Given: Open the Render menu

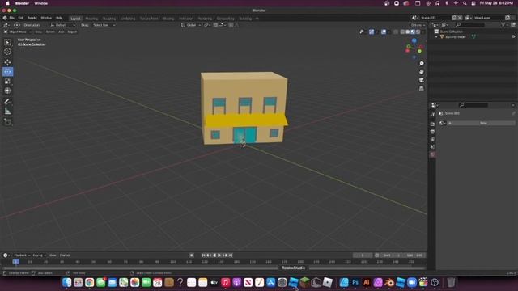Looking at the screenshot, I should point(32,18).
